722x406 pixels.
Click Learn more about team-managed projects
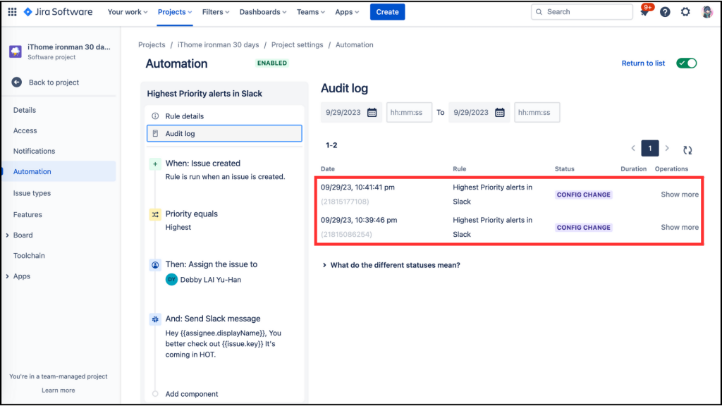[x=59, y=390]
